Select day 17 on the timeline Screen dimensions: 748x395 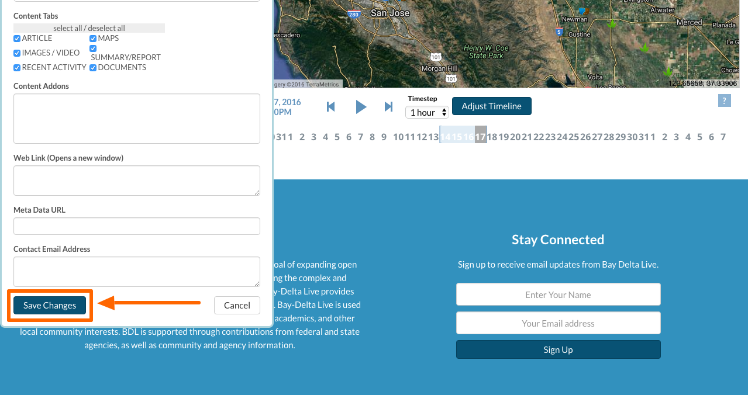click(480, 137)
